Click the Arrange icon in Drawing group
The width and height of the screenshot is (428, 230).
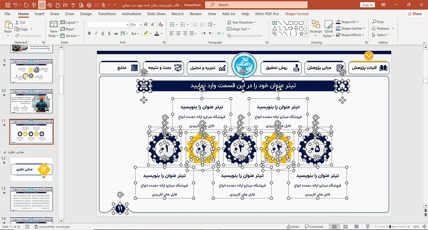click(x=316, y=25)
